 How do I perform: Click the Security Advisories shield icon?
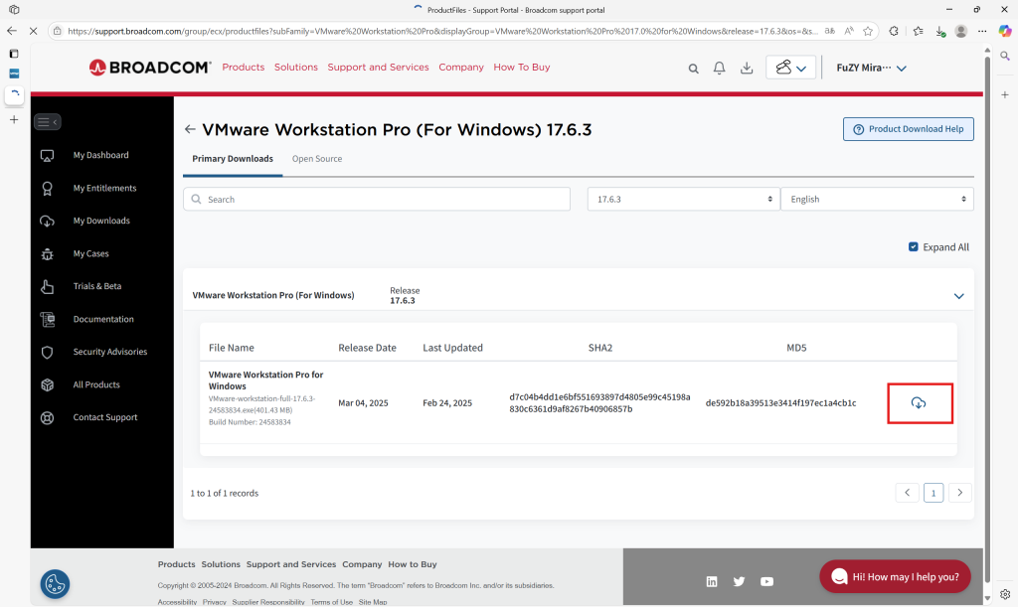pos(48,352)
